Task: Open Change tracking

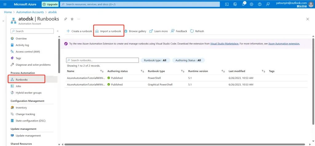Action: pyautogui.click(x=25, y=114)
